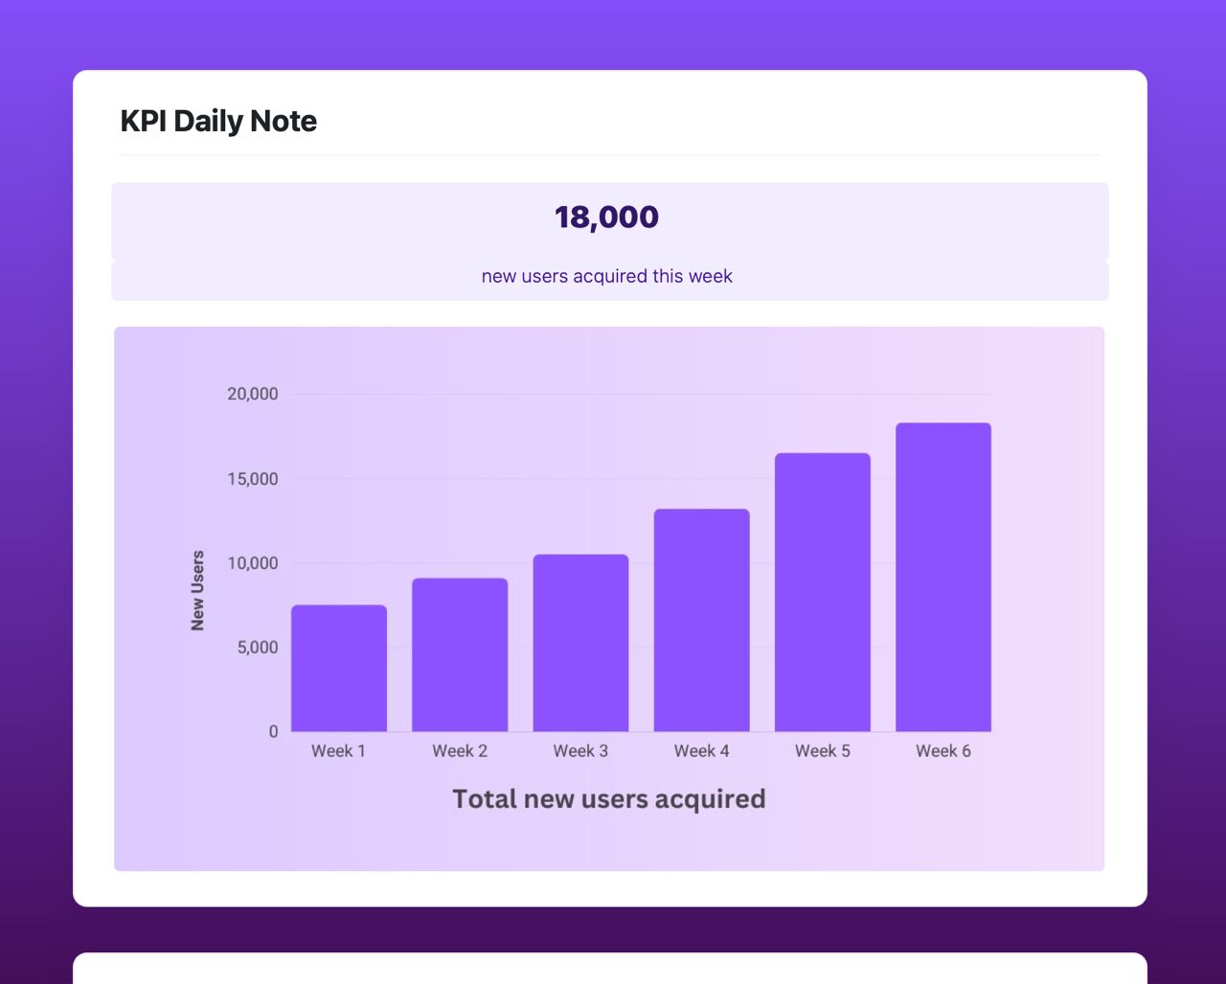This screenshot has width=1226, height=984.
Task: Click the 15,000 gridline label
Action: tap(254, 478)
